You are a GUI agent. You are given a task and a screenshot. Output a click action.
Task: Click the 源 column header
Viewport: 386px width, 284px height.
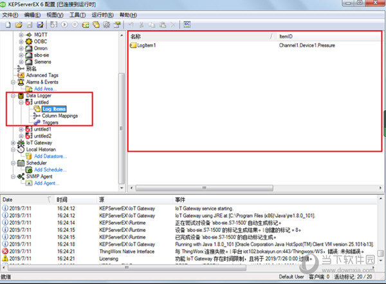point(134,200)
